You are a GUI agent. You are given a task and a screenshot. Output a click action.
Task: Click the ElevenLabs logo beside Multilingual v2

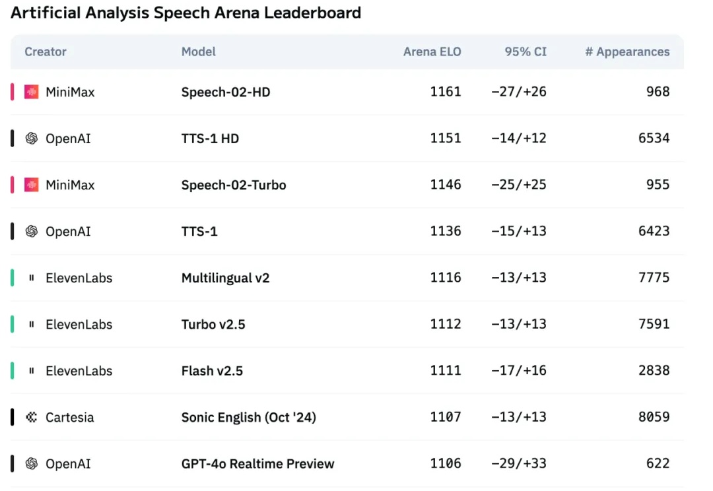pos(32,278)
